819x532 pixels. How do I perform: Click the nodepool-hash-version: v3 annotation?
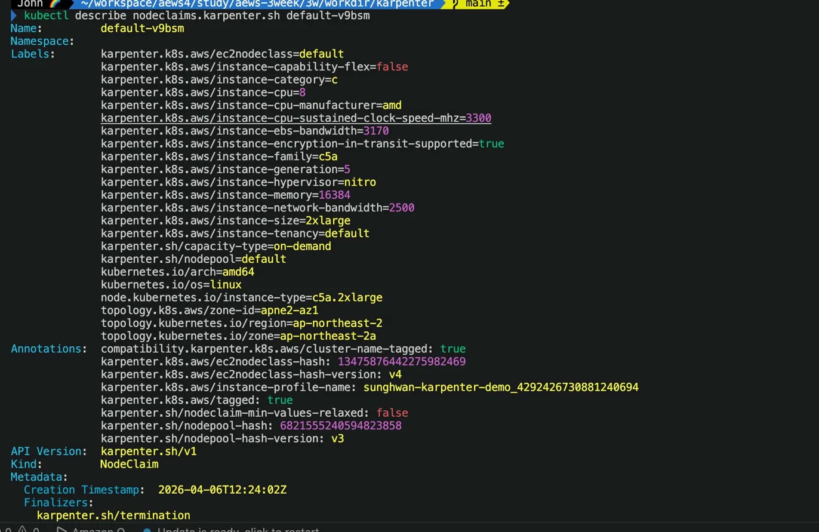pos(222,439)
